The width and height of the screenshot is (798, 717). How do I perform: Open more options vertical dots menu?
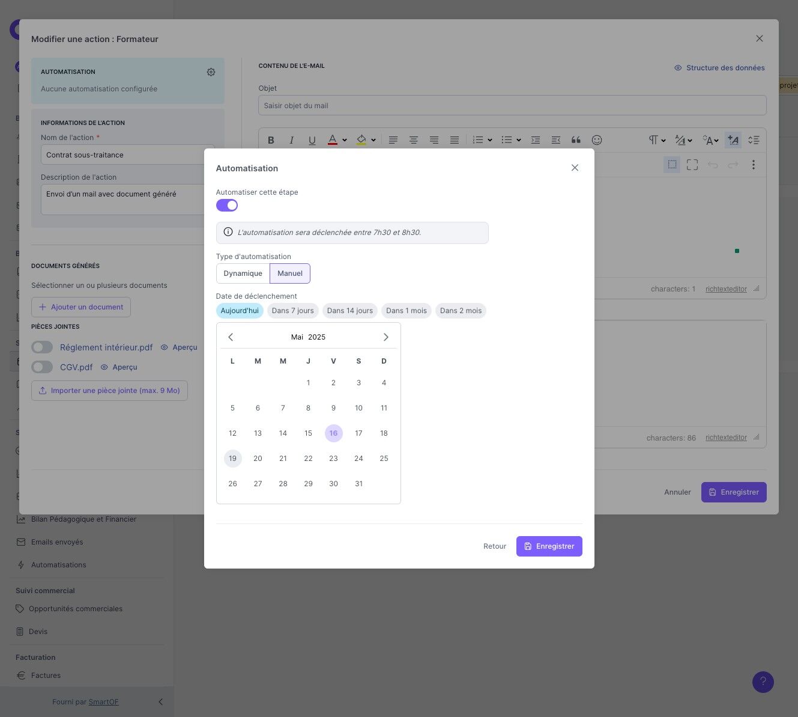(x=754, y=165)
